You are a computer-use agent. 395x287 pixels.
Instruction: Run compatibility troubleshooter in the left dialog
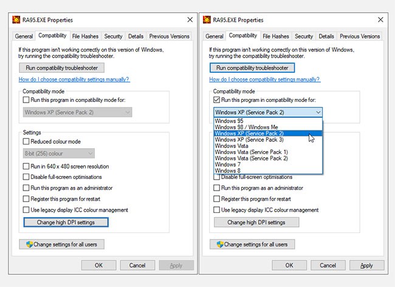coord(62,68)
